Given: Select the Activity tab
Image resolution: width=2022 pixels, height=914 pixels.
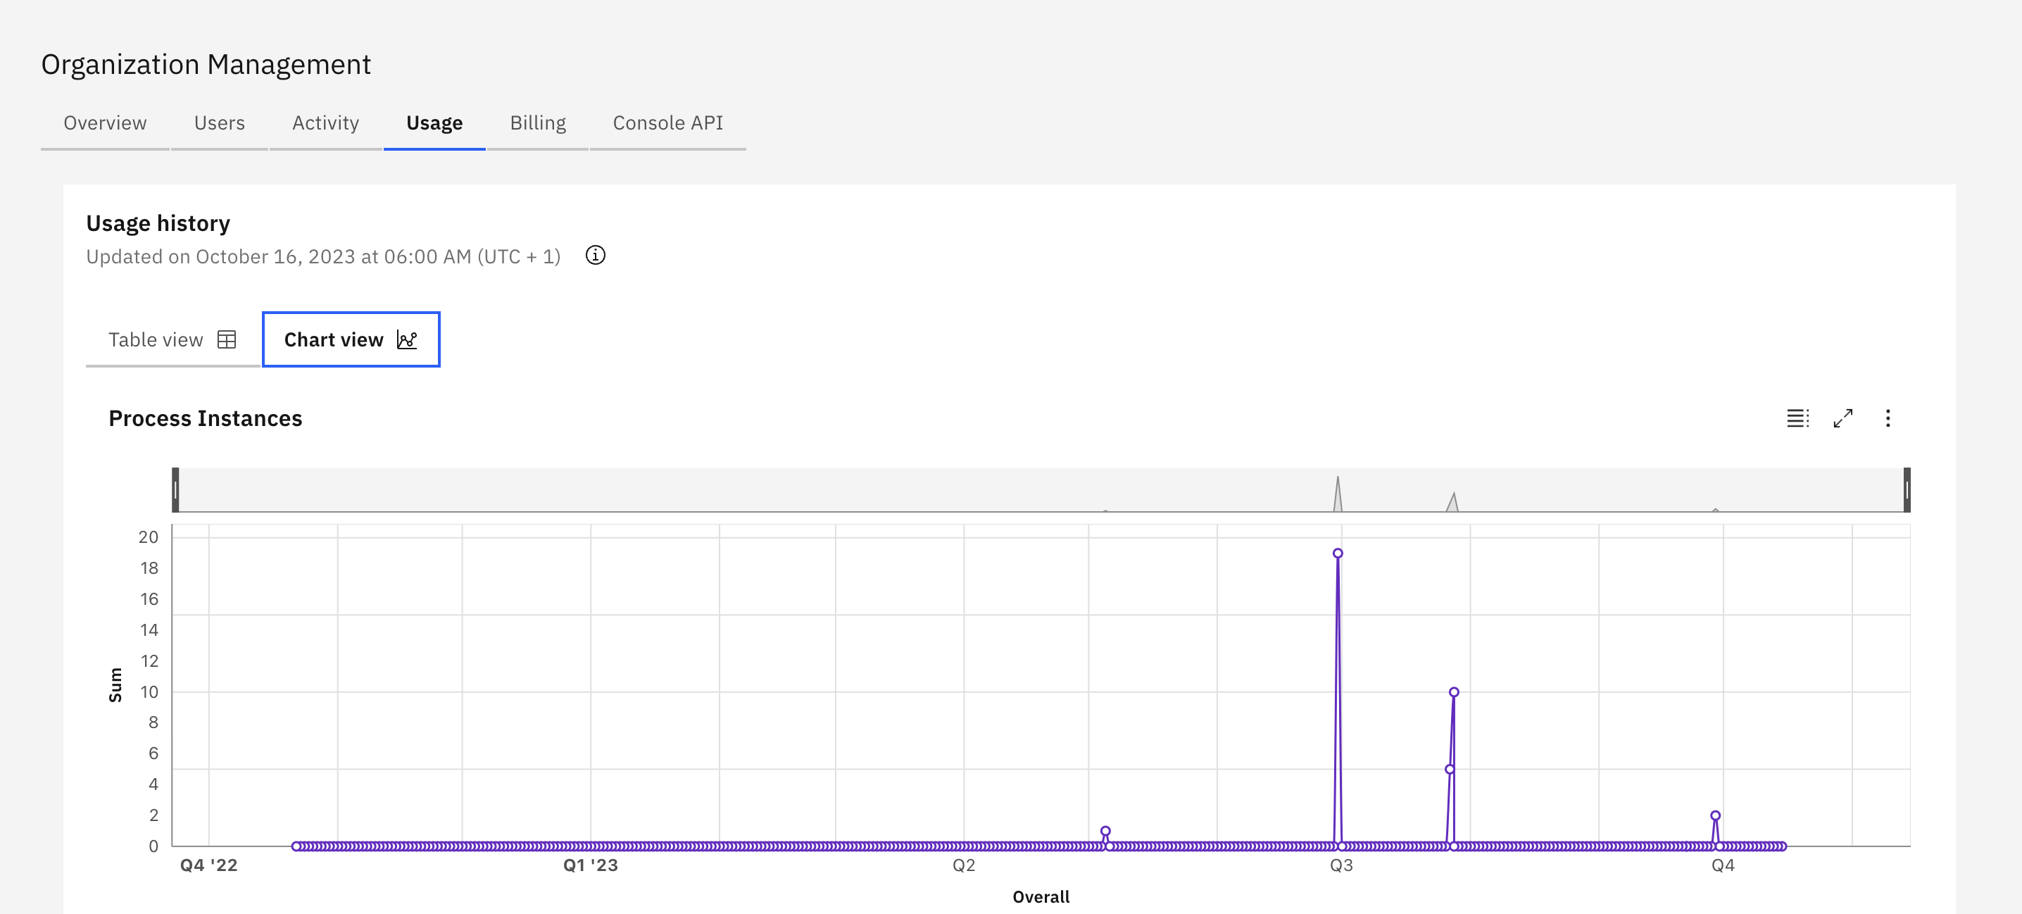Looking at the screenshot, I should click(x=325, y=123).
